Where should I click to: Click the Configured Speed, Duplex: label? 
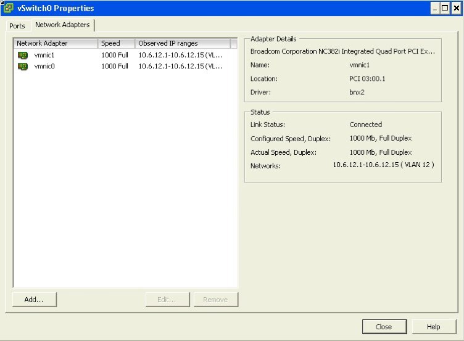[291, 139]
